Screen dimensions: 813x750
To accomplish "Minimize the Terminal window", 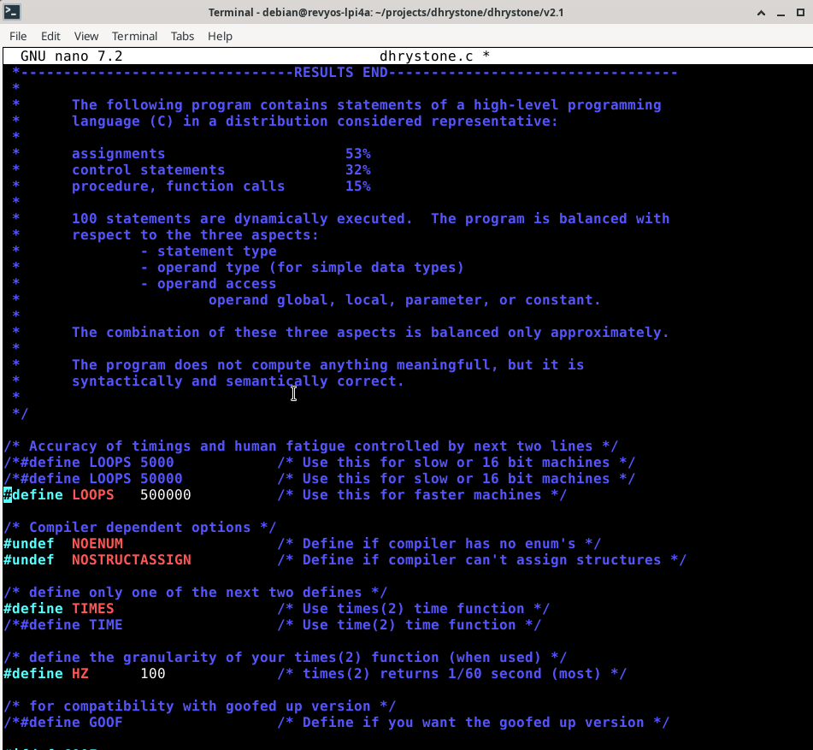I will [x=759, y=13].
